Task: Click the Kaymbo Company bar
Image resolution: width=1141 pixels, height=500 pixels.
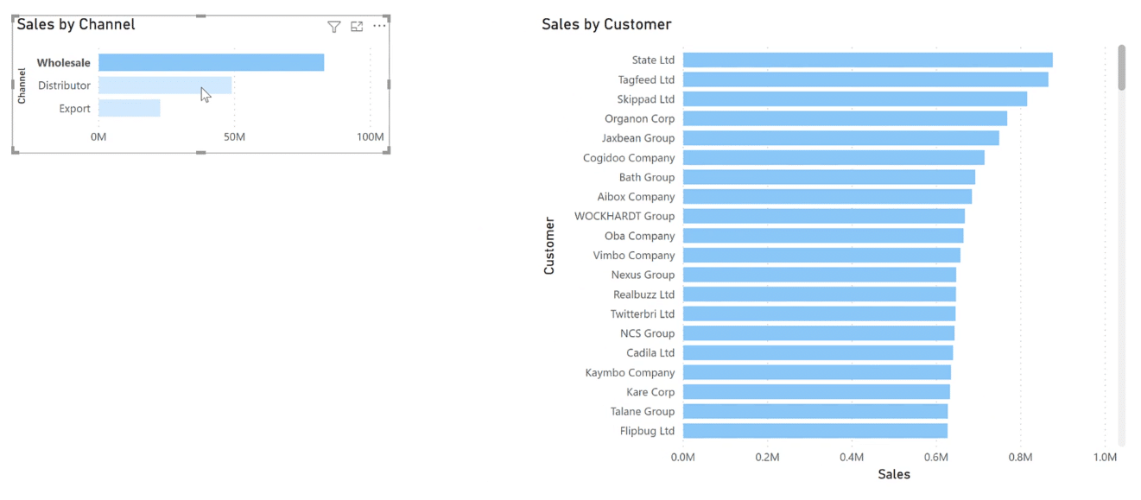Action: point(817,372)
